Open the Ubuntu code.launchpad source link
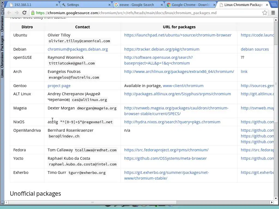 tap(257, 35)
